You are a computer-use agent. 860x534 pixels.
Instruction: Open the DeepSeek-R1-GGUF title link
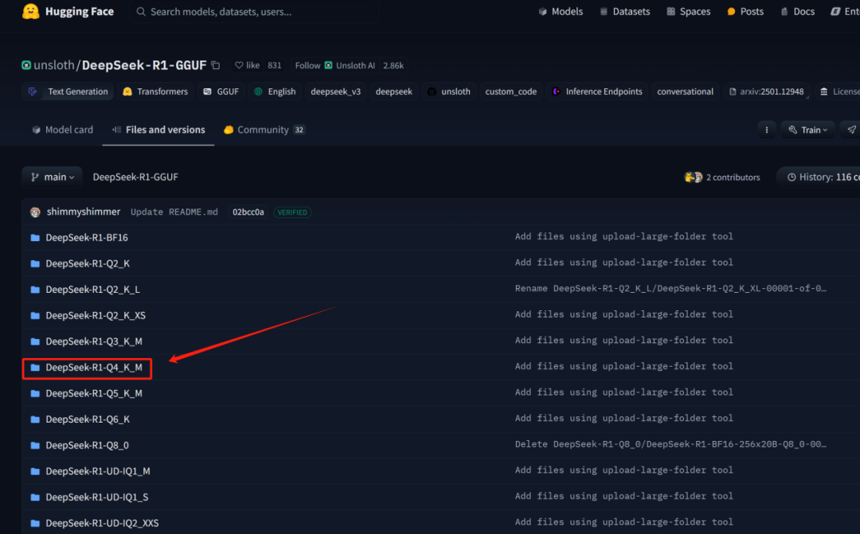point(144,65)
